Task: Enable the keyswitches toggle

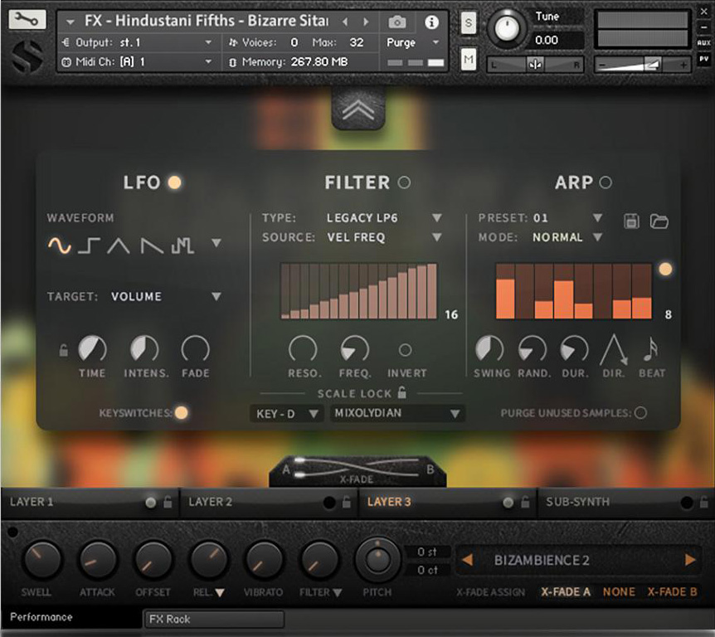Action: [182, 411]
